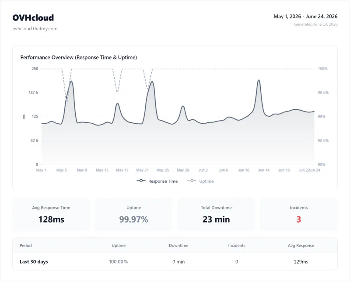Click the Performance Overview chart heading

(79, 57)
